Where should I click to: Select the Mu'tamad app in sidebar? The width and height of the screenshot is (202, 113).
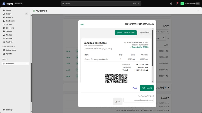[15, 64]
